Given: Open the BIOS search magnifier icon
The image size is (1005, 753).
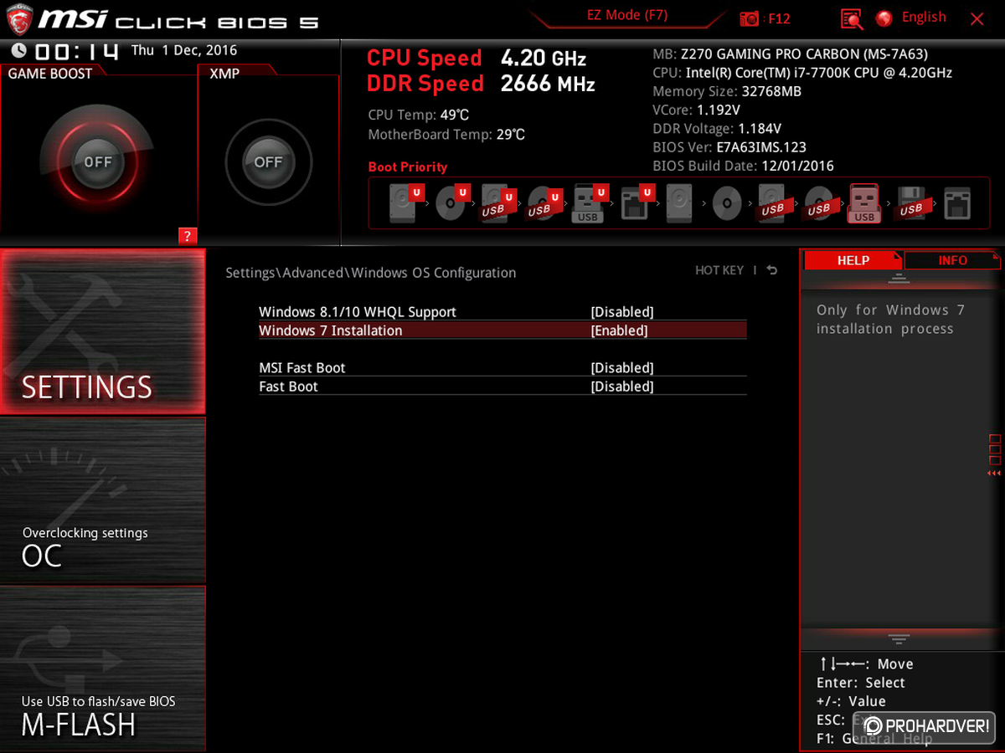Looking at the screenshot, I should (x=852, y=18).
